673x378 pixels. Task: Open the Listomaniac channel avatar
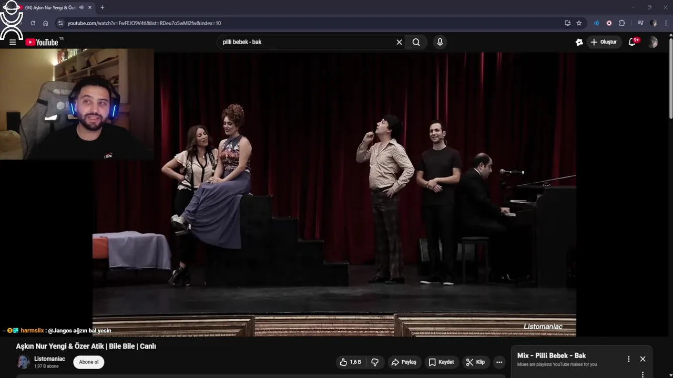click(x=23, y=362)
